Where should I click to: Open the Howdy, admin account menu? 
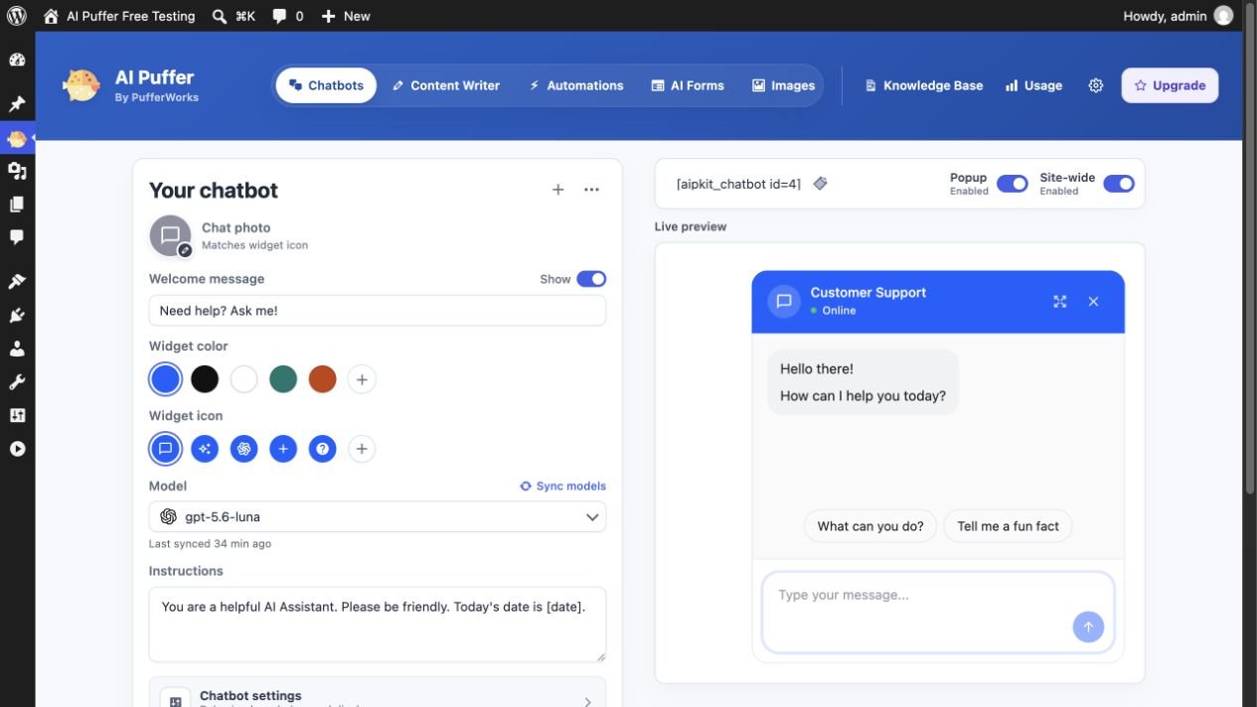(1178, 16)
